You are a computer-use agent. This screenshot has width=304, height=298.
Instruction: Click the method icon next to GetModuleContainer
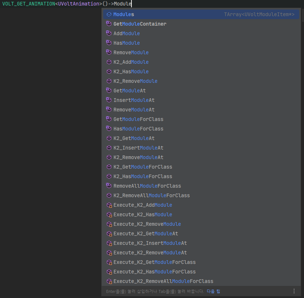pyautogui.click(x=109, y=24)
